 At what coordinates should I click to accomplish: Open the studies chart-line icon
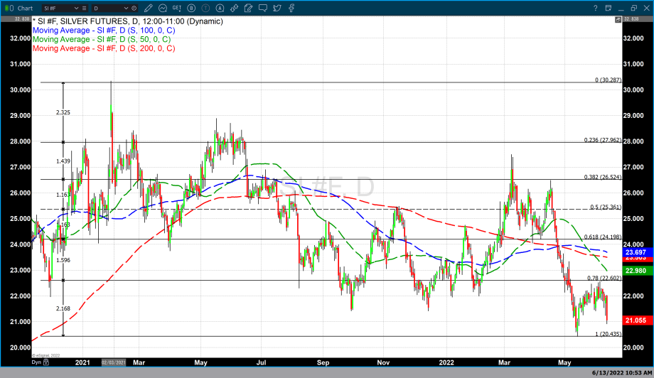coord(163,8)
